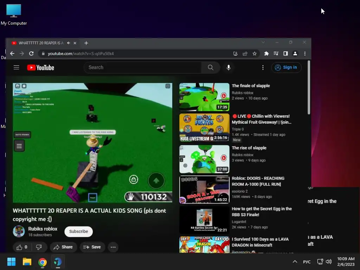Open The rise of slapple thumbnail
The width and height of the screenshot is (360, 270).
coord(204,159)
